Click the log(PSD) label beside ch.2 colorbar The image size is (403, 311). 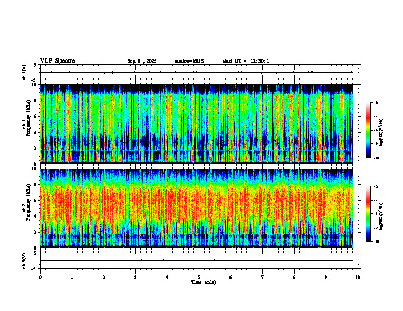[381, 216]
